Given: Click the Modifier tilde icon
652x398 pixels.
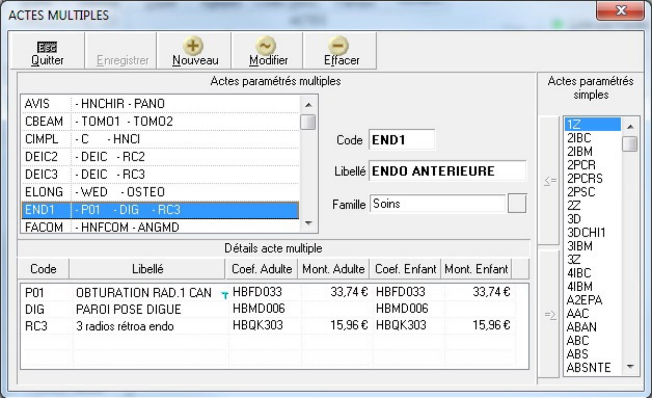Looking at the screenshot, I should point(268,46).
